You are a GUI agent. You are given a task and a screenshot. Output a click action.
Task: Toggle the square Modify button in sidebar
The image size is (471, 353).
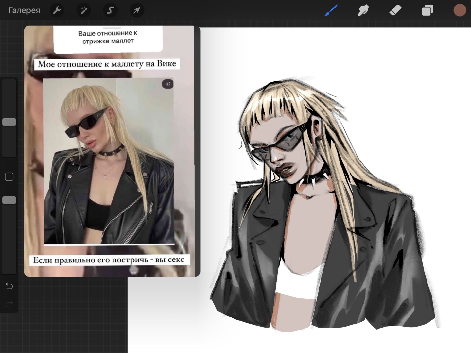(9, 177)
